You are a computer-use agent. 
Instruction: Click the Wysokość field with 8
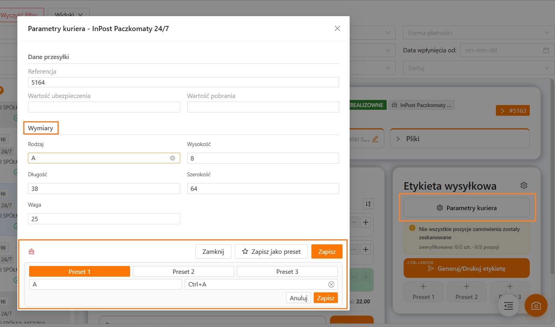[x=263, y=158]
